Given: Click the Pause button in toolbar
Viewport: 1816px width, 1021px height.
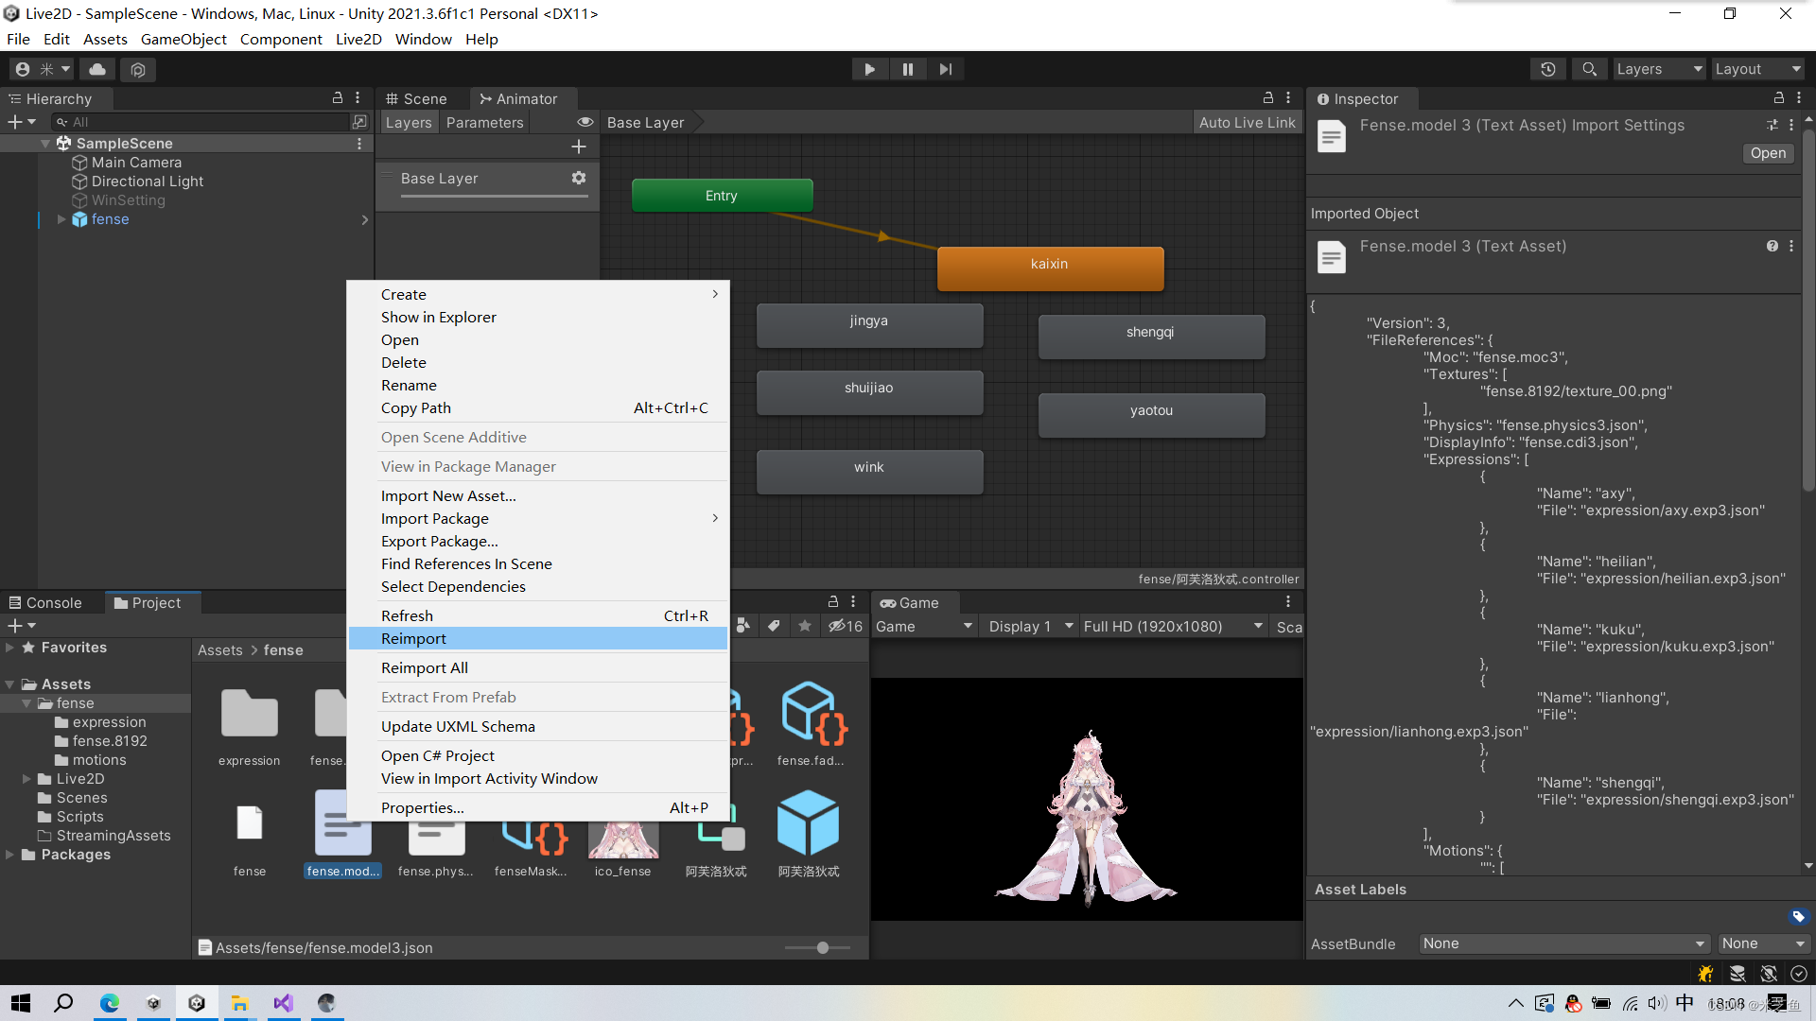Looking at the screenshot, I should pos(907,69).
